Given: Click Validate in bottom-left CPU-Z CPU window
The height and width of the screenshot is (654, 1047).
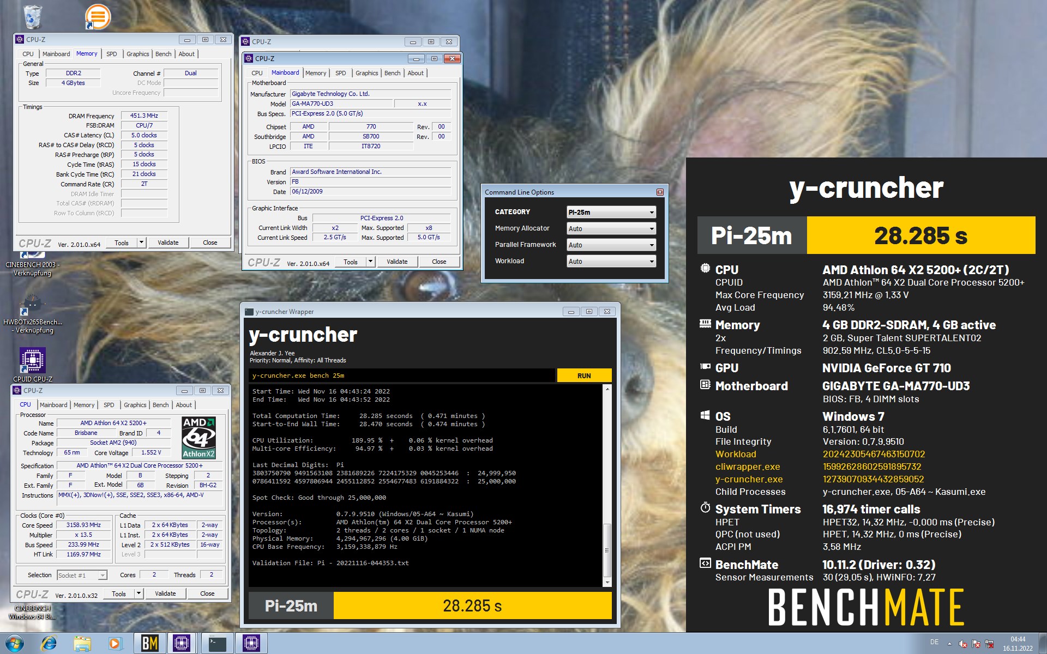Looking at the screenshot, I should pyautogui.click(x=165, y=594).
